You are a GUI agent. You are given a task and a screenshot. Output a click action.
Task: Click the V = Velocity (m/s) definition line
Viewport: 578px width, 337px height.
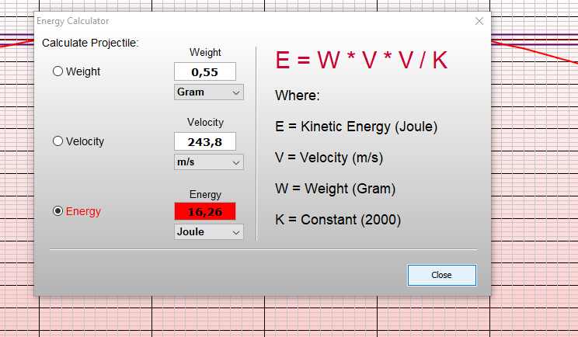(329, 158)
